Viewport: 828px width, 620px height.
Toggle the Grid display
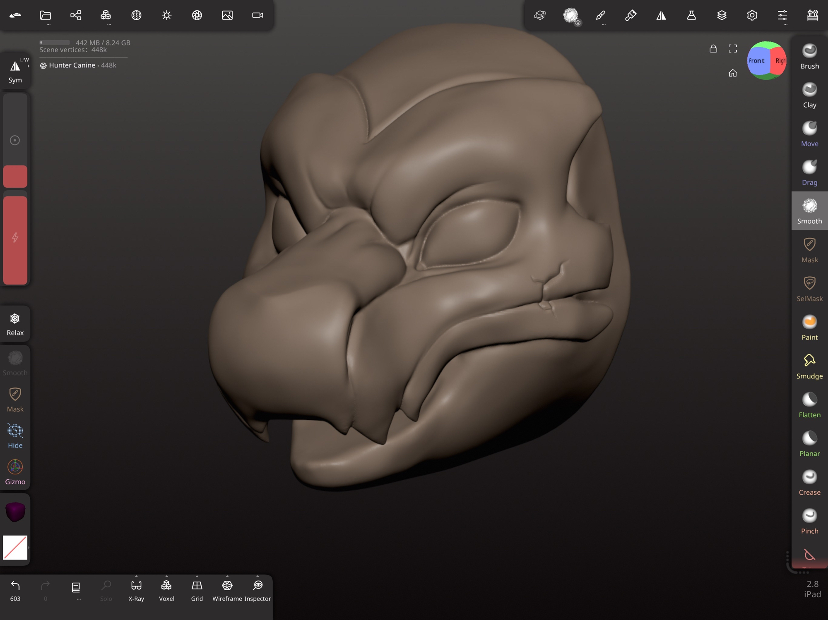[x=197, y=589]
